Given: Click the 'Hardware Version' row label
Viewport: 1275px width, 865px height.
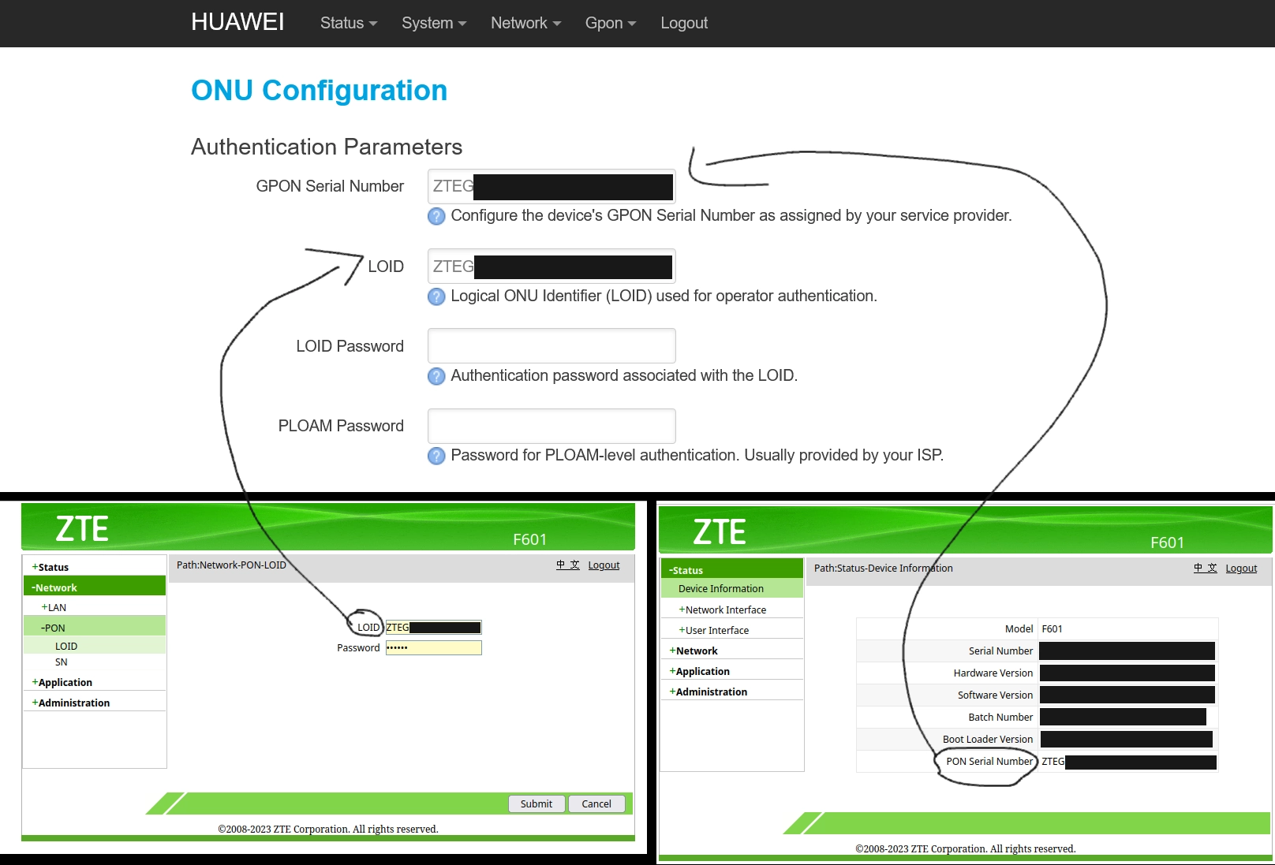Looking at the screenshot, I should coord(993,673).
